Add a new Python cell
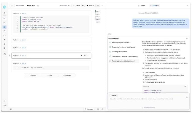This screenshot has width=192, height=114. (x=33, y=75)
